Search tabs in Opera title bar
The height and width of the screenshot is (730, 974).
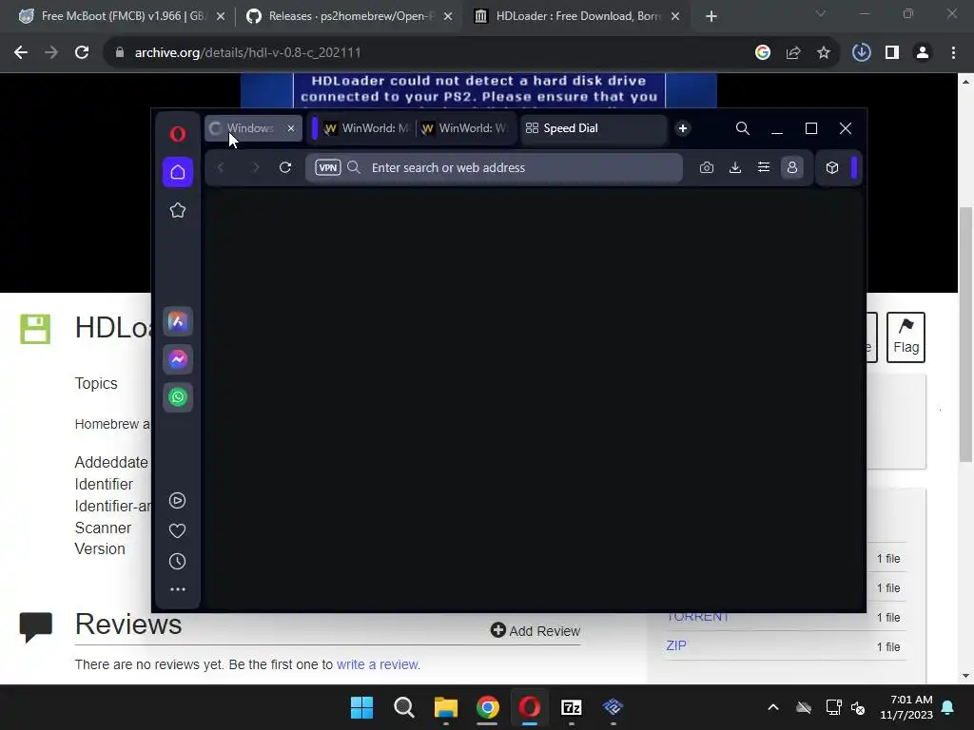click(742, 128)
